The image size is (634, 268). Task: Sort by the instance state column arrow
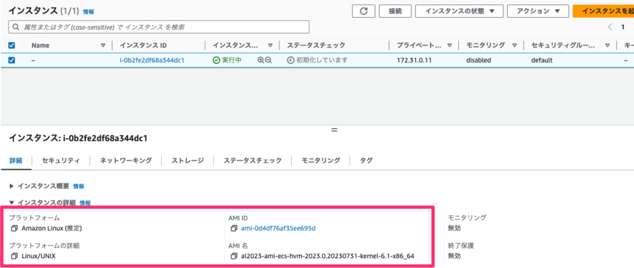tap(271, 45)
